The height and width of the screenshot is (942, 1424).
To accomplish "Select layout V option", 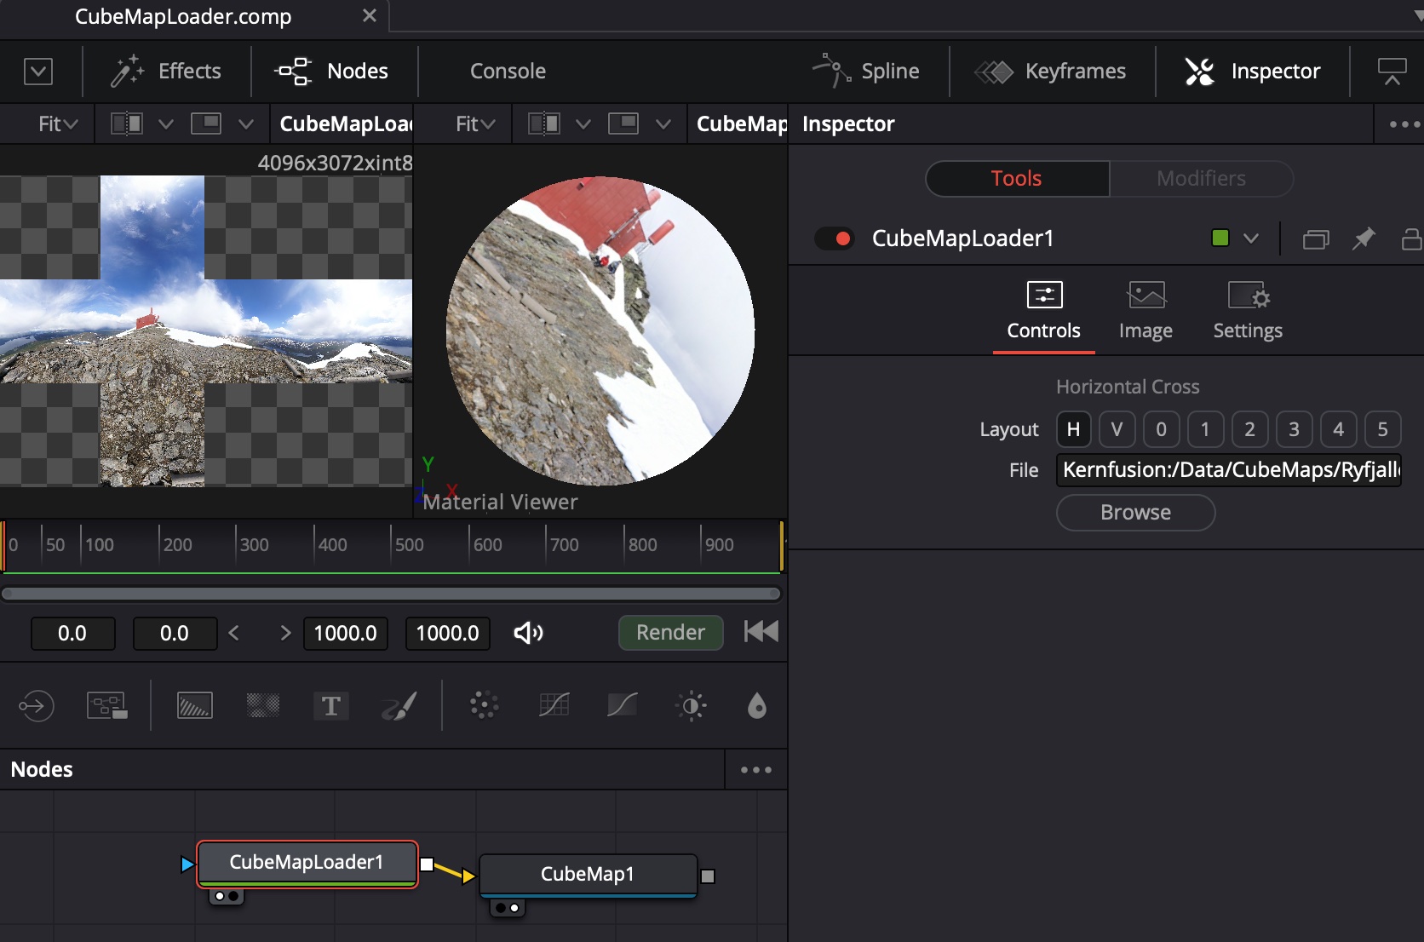I will point(1117,429).
